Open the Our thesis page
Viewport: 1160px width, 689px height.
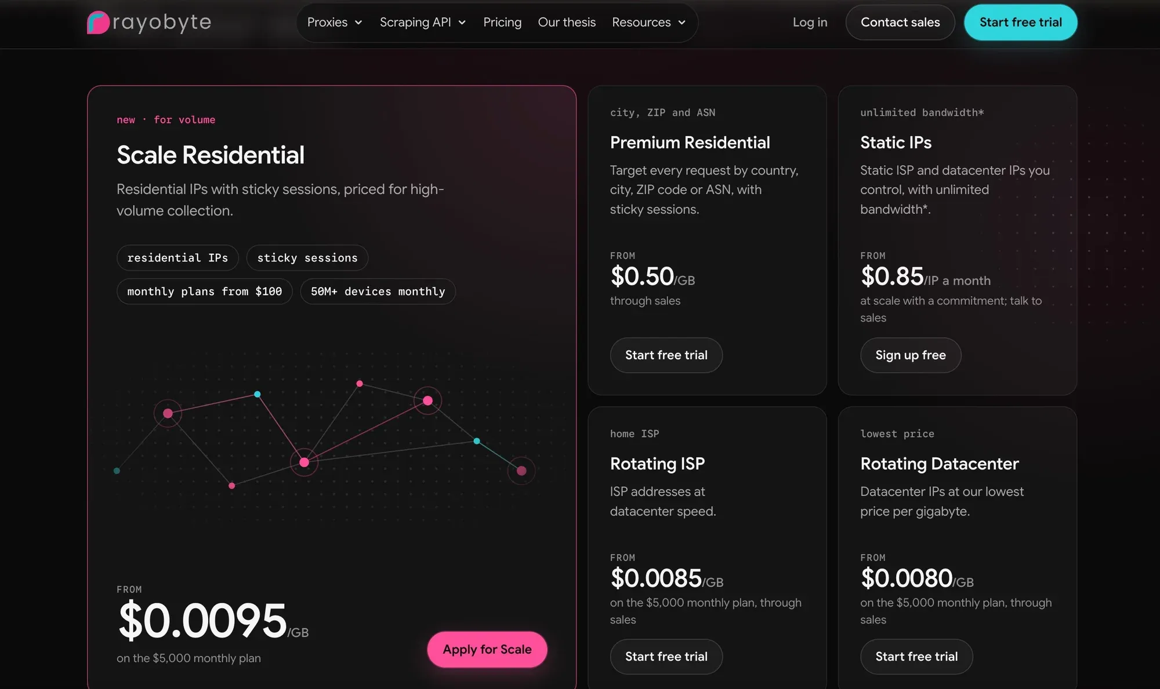point(567,23)
